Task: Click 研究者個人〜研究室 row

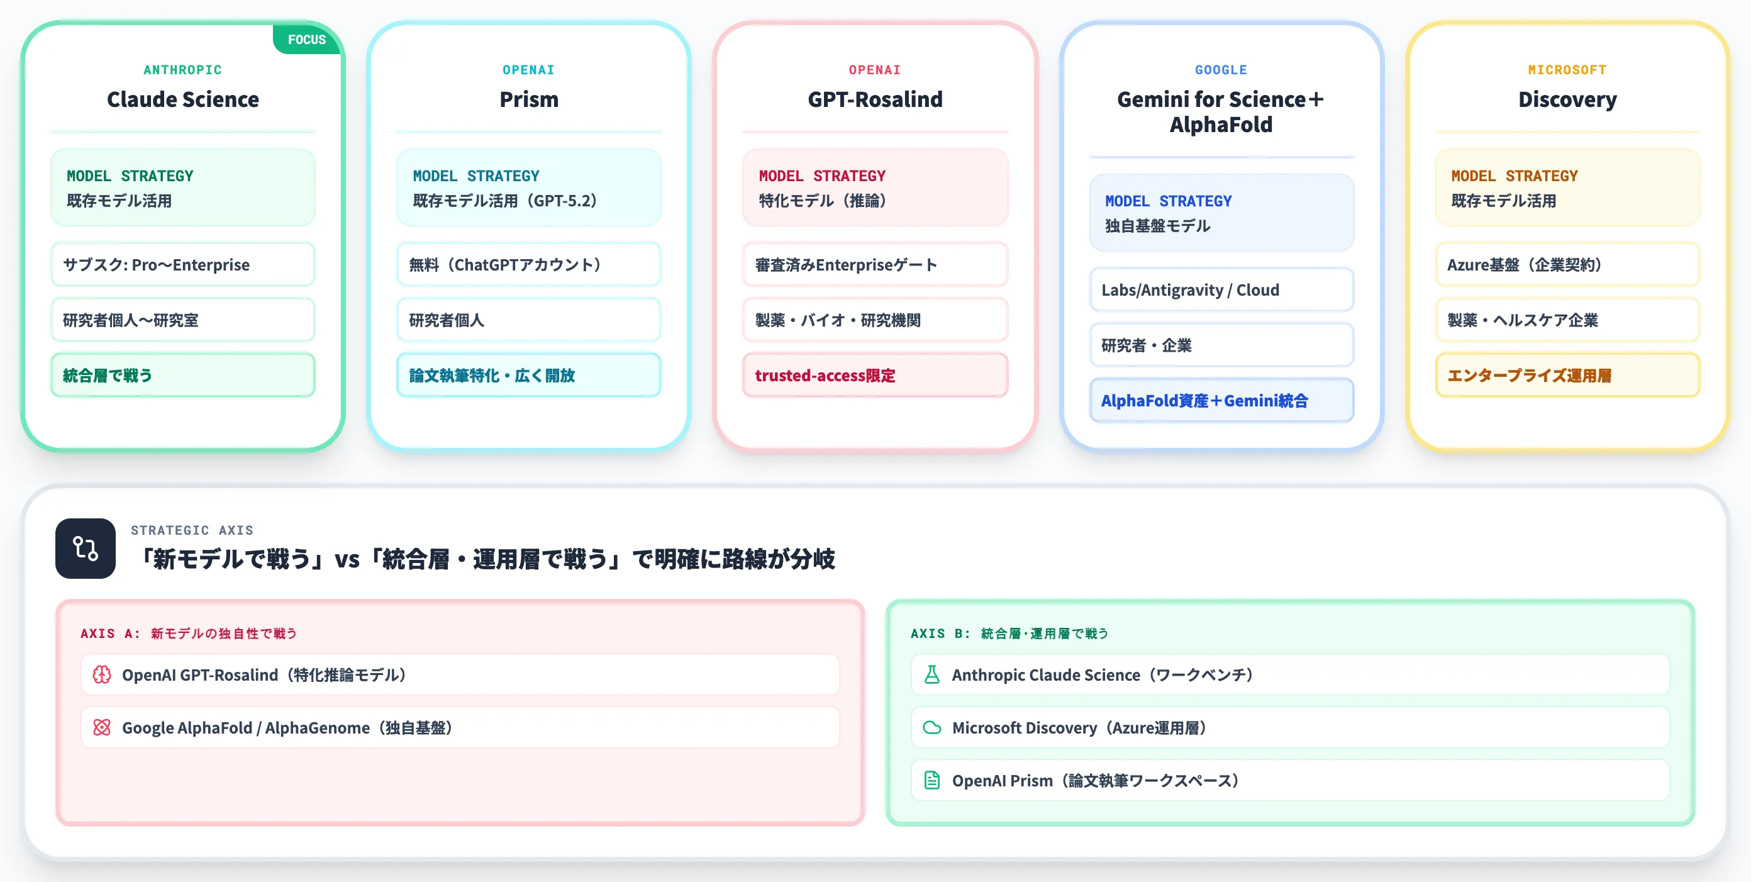Action: click(x=183, y=320)
